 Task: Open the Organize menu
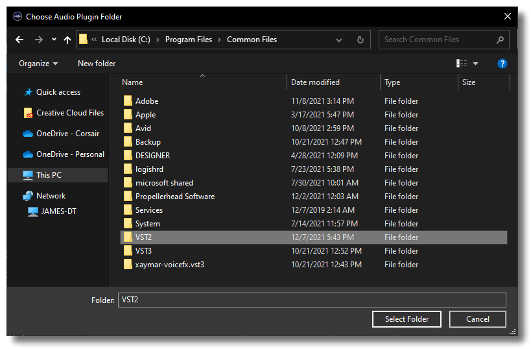38,64
